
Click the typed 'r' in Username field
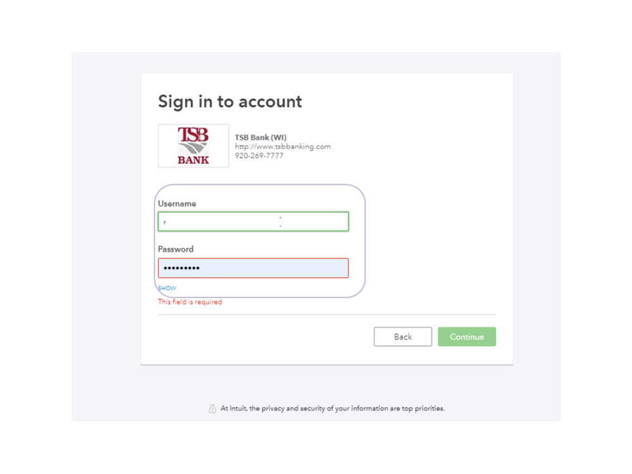click(x=164, y=222)
